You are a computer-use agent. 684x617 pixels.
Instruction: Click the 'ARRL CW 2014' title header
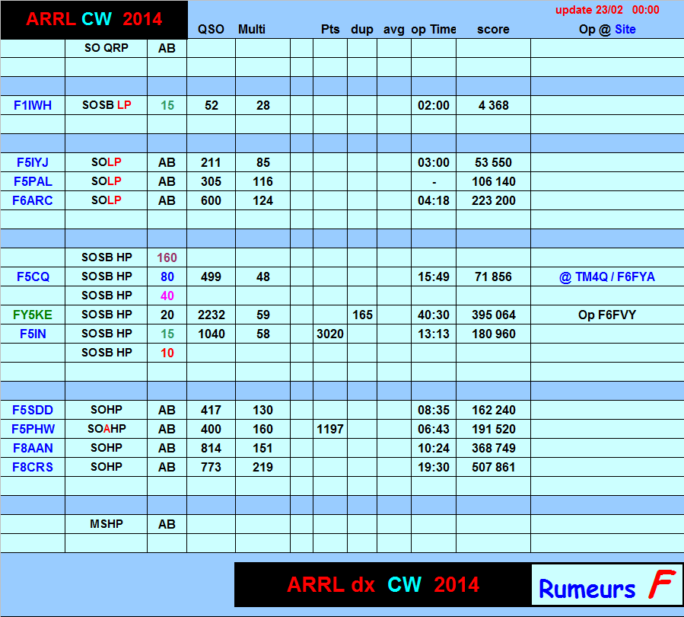(94, 20)
